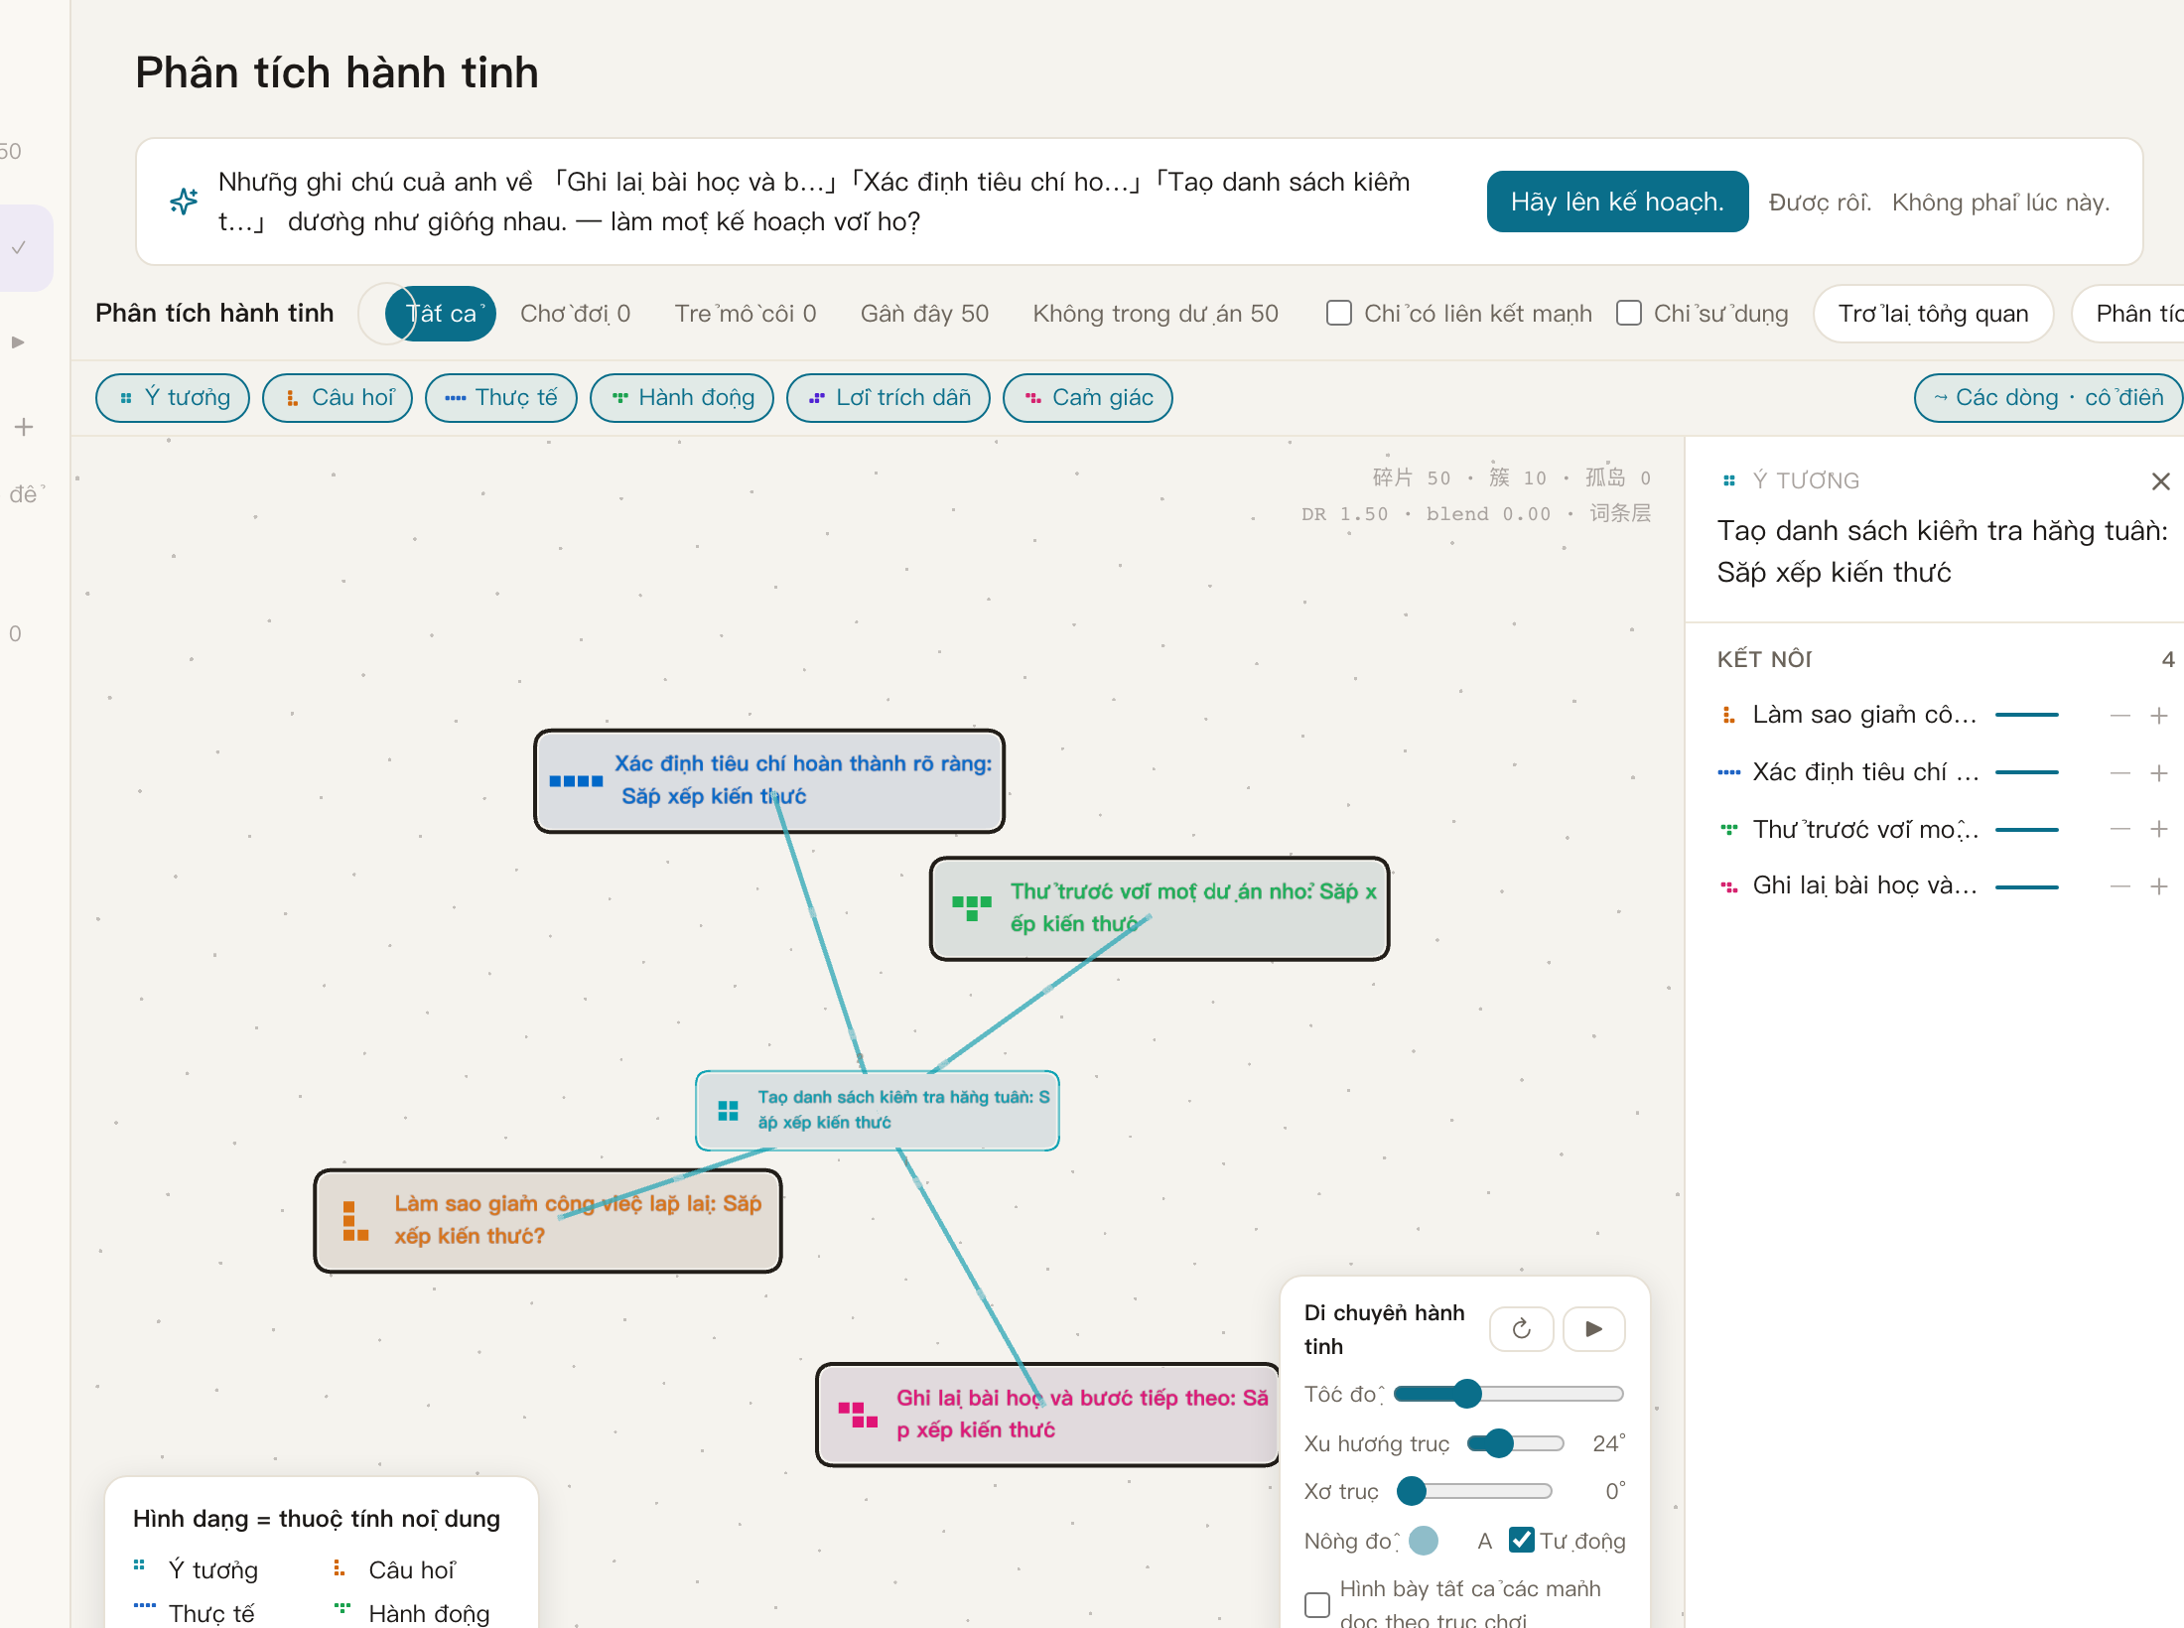Image resolution: width=2184 pixels, height=1628 pixels.
Task: Adjust the Tốc độ slider
Action: click(x=1508, y=1394)
